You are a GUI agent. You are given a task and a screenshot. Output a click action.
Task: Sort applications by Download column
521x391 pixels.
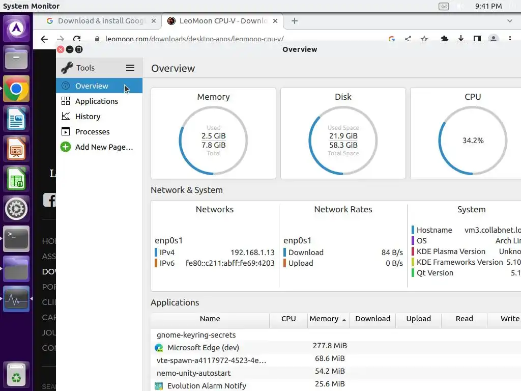click(x=372, y=319)
